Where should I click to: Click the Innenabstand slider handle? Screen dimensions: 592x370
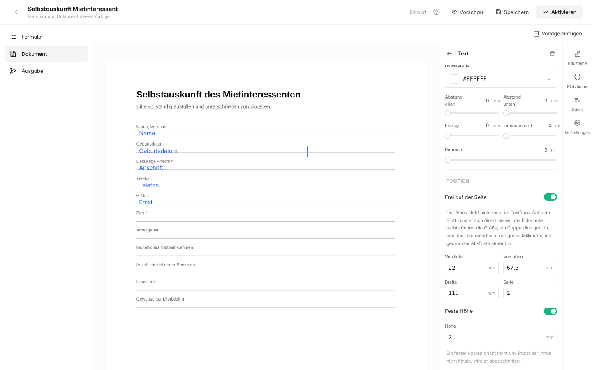pos(506,136)
